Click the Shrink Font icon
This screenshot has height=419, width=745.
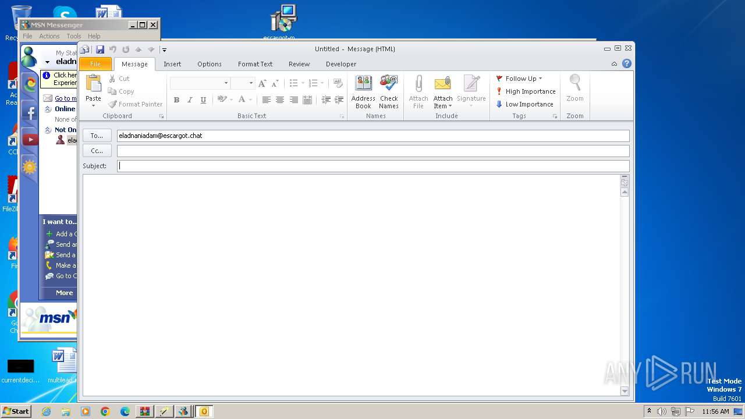click(x=275, y=83)
